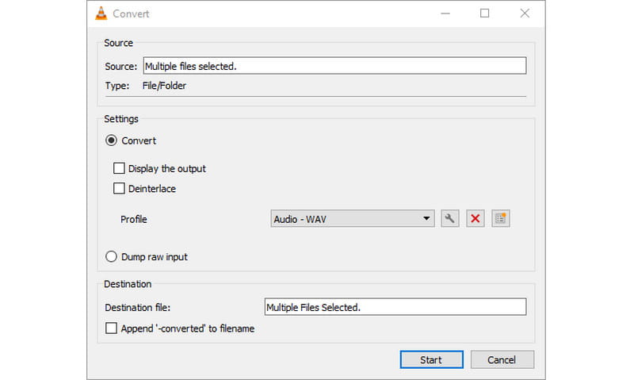Delete selected profile with red X
The width and height of the screenshot is (634, 380).
(x=475, y=219)
